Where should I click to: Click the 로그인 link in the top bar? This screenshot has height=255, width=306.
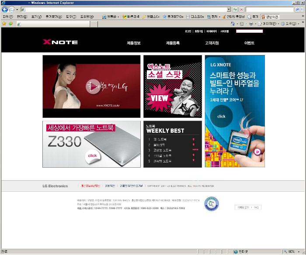(188, 31)
